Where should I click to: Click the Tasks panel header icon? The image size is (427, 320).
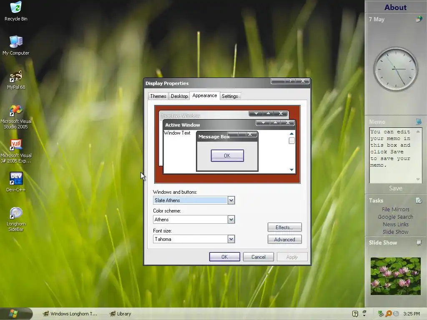(419, 200)
